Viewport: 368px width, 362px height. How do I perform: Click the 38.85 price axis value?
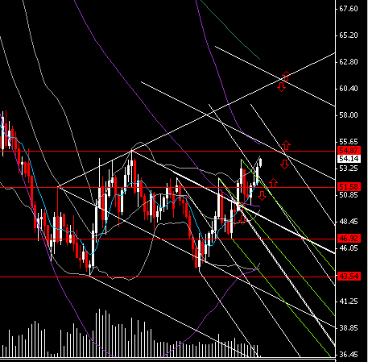[x=349, y=328]
